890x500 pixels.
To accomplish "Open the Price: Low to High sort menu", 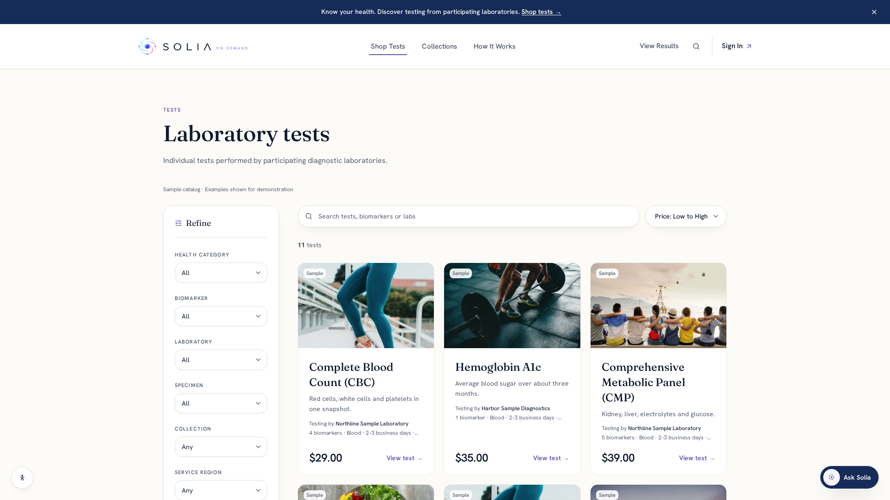I will (x=686, y=216).
